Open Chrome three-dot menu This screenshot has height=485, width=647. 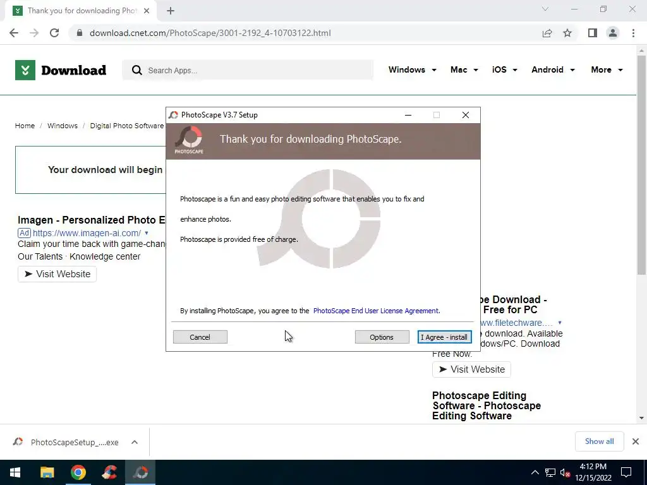point(633,33)
